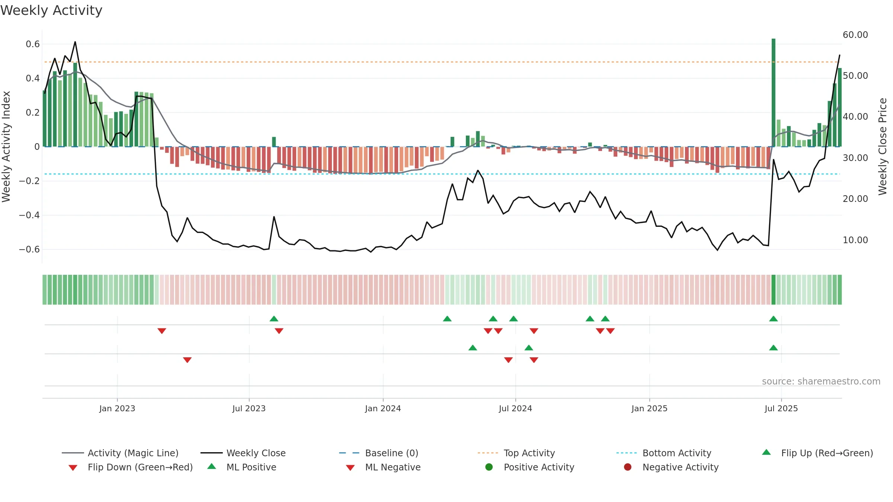Select the first red flip-down marker after Jan 2023
Image resolution: width=893 pixels, height=502 pixels.
(x=161, y=331)
